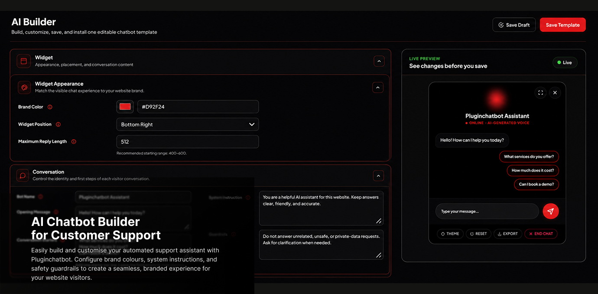Click the Guardrails text area
This screenshot has width=598, height=294.
[321, 245]
